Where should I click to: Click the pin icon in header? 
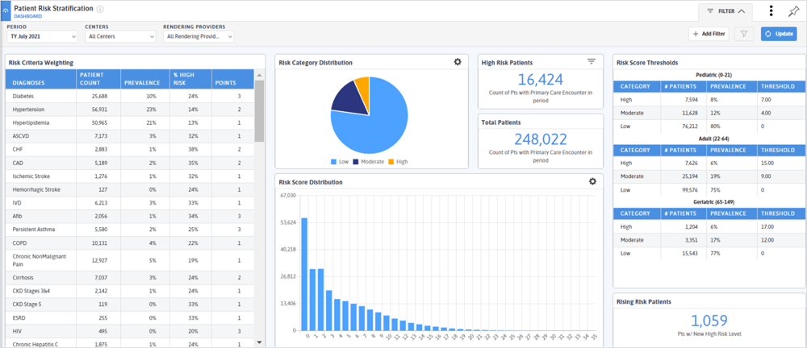coord(793,11)
